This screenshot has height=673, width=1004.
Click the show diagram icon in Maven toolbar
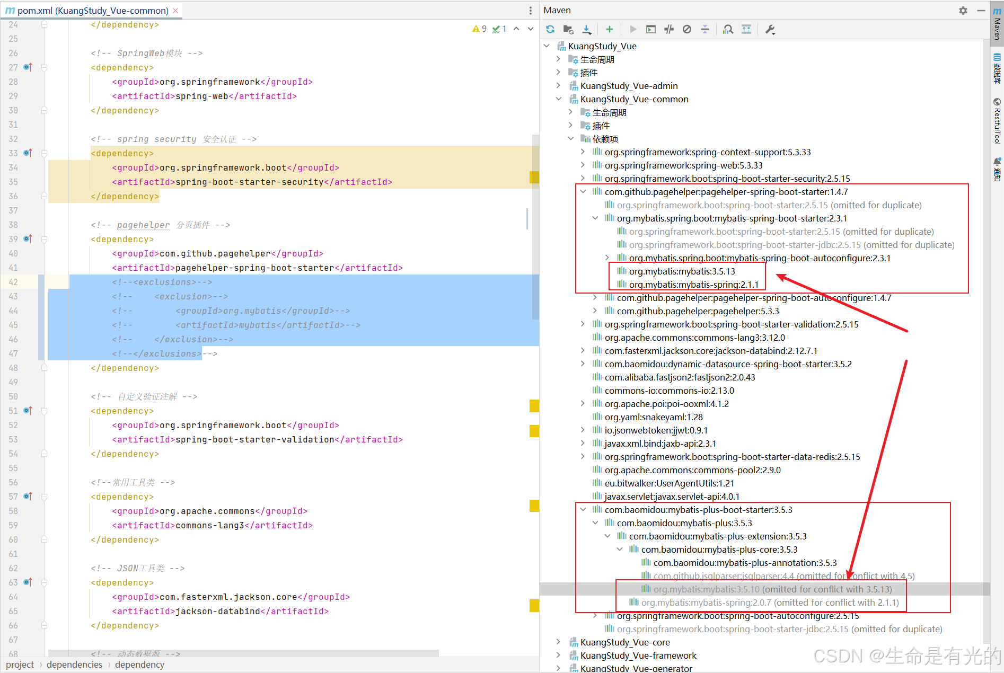pos(746,29)
